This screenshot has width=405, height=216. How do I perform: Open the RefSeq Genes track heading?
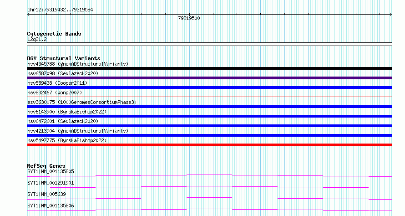coord(46,166)
